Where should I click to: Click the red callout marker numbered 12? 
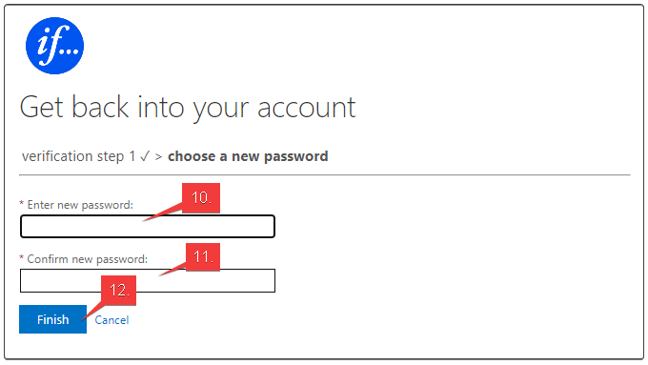coord(118,290)
